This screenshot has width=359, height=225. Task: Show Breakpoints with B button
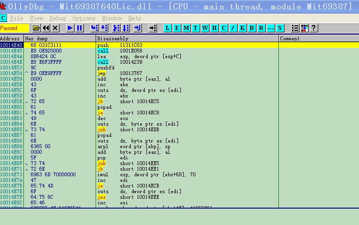(252, 28)
